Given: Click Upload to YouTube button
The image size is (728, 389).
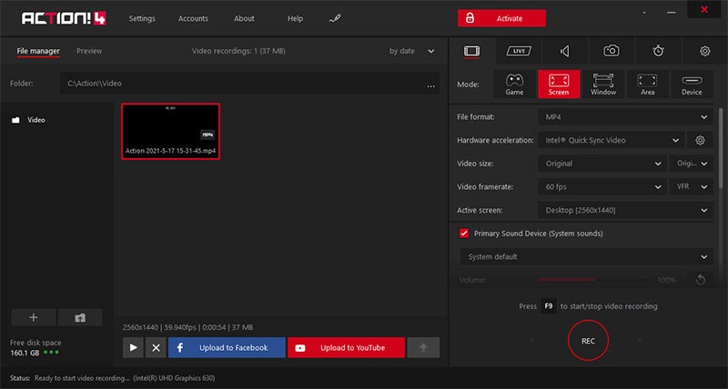Looking at the screenshot, I should pyautogui.click(x=346, y=347).
